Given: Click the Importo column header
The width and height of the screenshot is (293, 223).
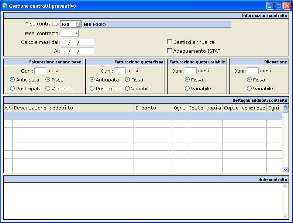Looking at the screenshot, I should [153, 108].
